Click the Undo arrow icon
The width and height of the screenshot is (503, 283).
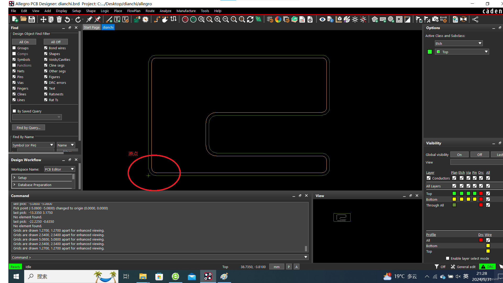pyautogui.click(x=68, y=19)
